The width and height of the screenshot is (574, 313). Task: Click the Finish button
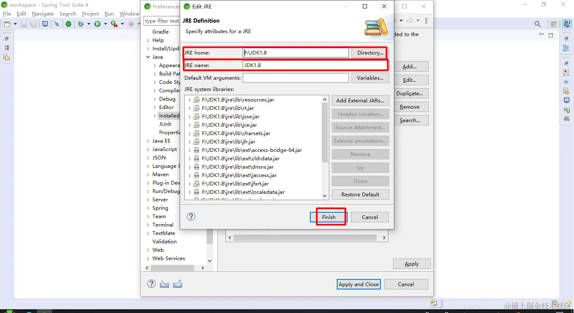coord(329,217)
